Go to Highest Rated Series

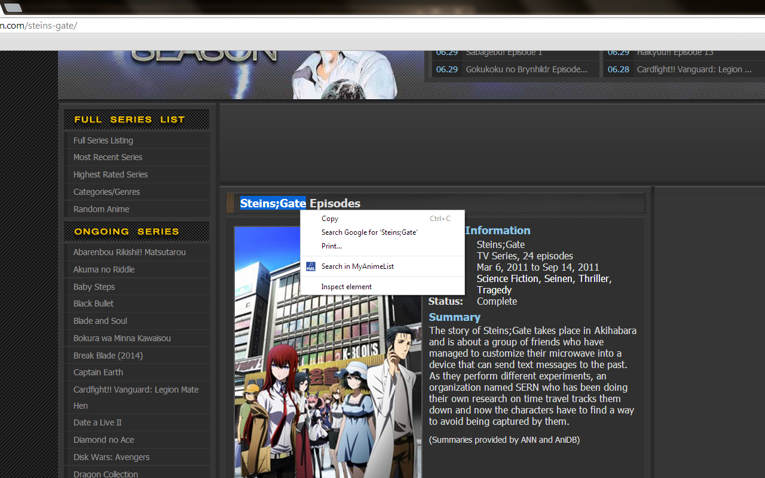click(x=111, y=174)
